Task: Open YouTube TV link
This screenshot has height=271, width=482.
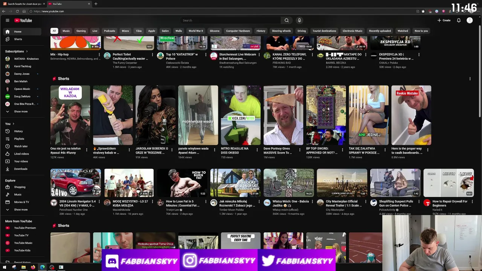Action: (23, 235)
